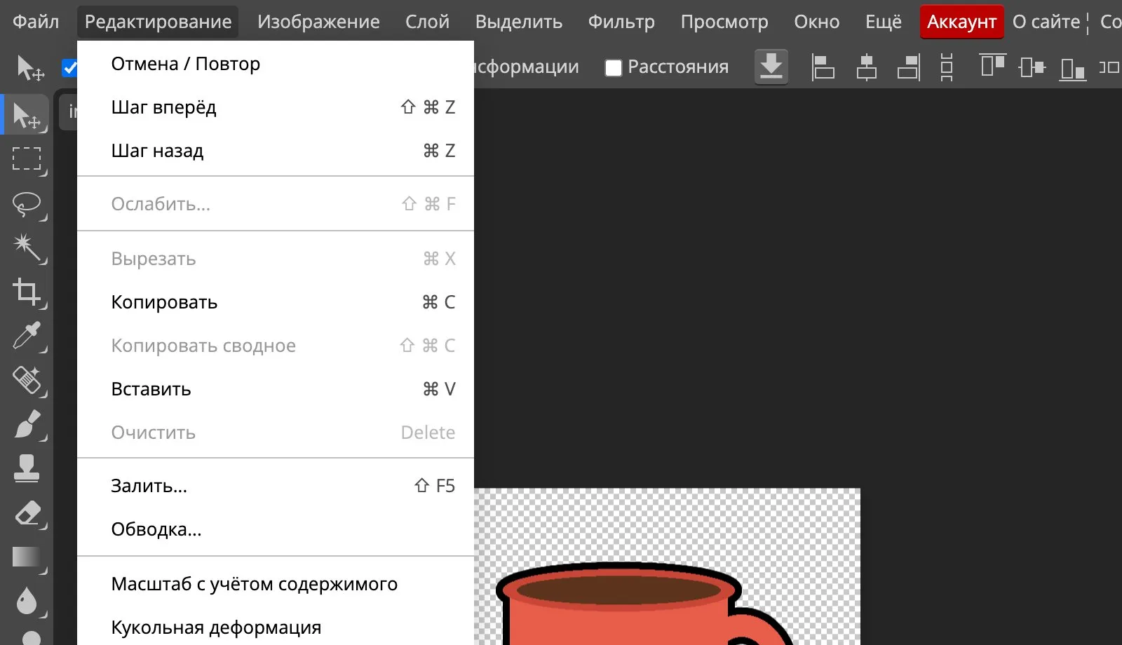This screenshot has width=1122, height=645.
Task: Choose the Spot Healing brush tool
Action: coord(27,380)
